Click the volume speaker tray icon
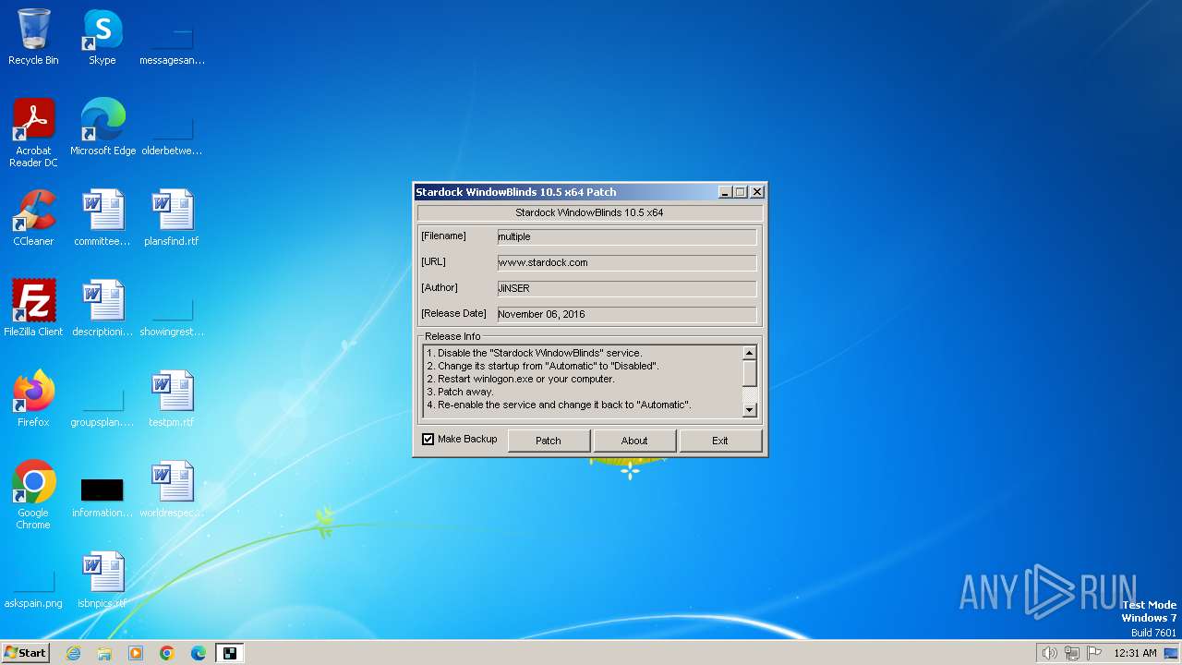Image resolution: width=1182 pixels, height=665 pixels. coord(1049,653)
